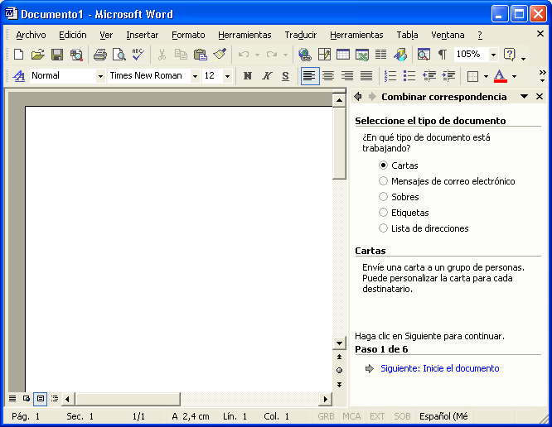552x427 pixels.
Task: Expand the Times New Roman font dropdown
Action: pyautogui.click(x=195, y=76)
